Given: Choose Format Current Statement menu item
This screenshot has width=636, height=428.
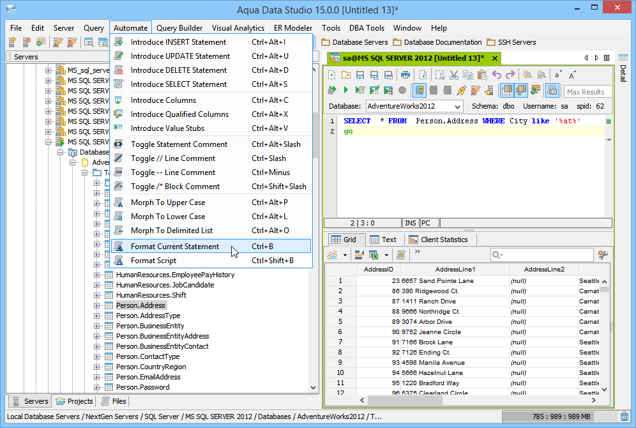Looking at the screenshot, I should (211, 246).
